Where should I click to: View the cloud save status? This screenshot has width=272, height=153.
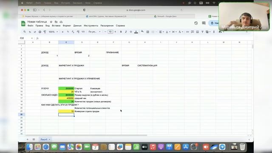click(61, 22)
